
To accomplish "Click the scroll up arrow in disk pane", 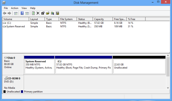I will [x=168, y=55].
